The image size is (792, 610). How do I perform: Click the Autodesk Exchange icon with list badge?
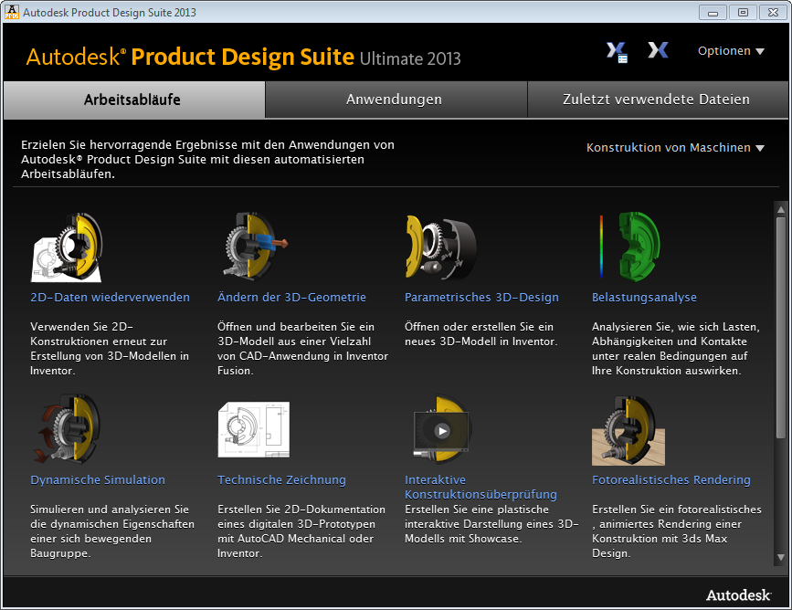click(617, 51)
